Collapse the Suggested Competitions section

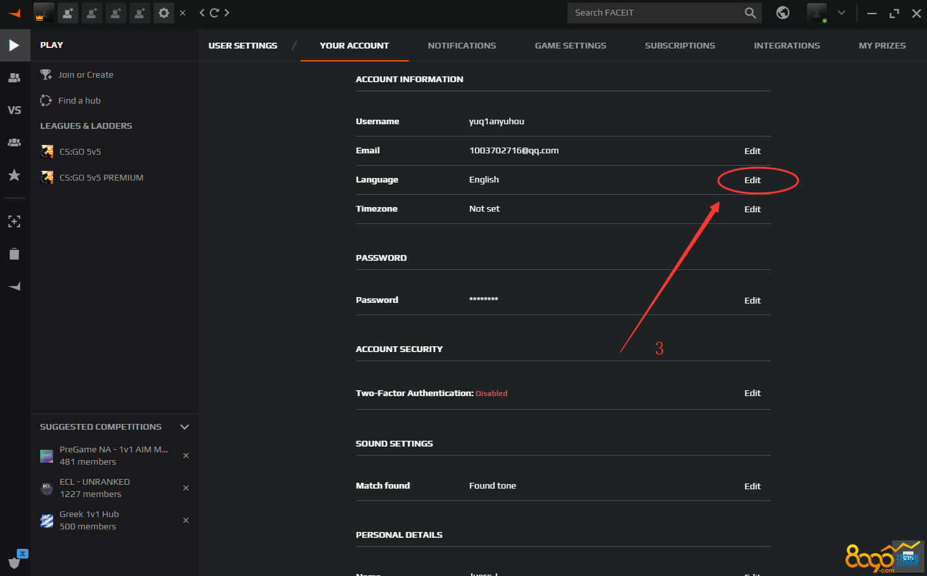point(185,427)
